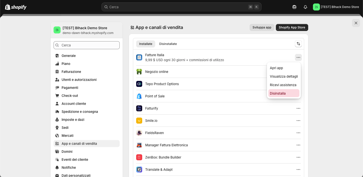
Task: Select Apri app in the context menu
Action: click(x=284, y=68)
